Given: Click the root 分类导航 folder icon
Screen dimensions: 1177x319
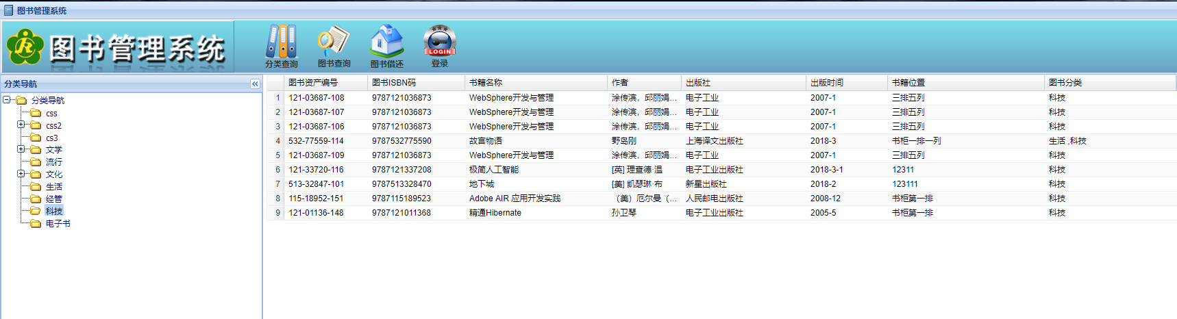Looking at the screenshot, I should (21, 100).
